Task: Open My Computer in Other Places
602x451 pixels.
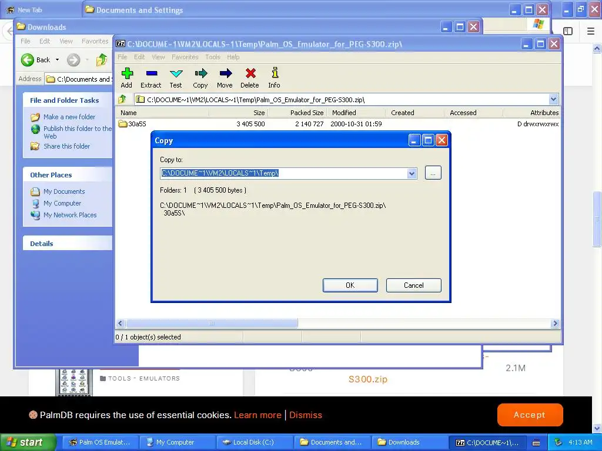Action: pyautogui.click(x=62, y=203)
